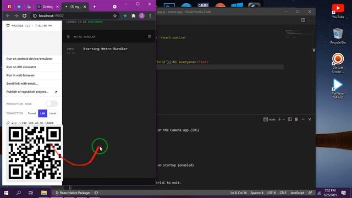This screenshot has width=352, height=198.
Task: Select Local connection type
Action: [x=53, y=113]
